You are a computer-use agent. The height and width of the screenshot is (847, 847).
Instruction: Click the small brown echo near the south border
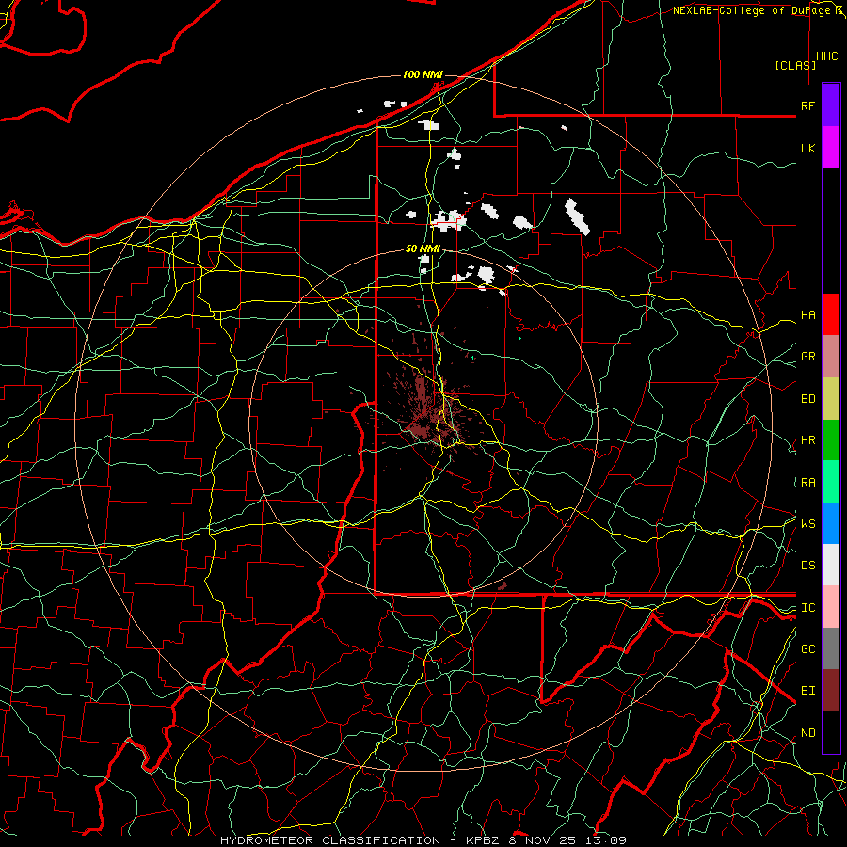click(x=503, y=585)
